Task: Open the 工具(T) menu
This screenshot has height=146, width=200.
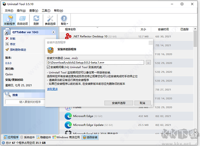Action: tap(46, 11)
